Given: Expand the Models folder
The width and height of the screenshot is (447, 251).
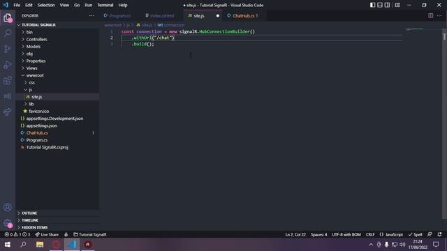Looking at the screenshot, I should pyautogui.click(x=57, y=47).
